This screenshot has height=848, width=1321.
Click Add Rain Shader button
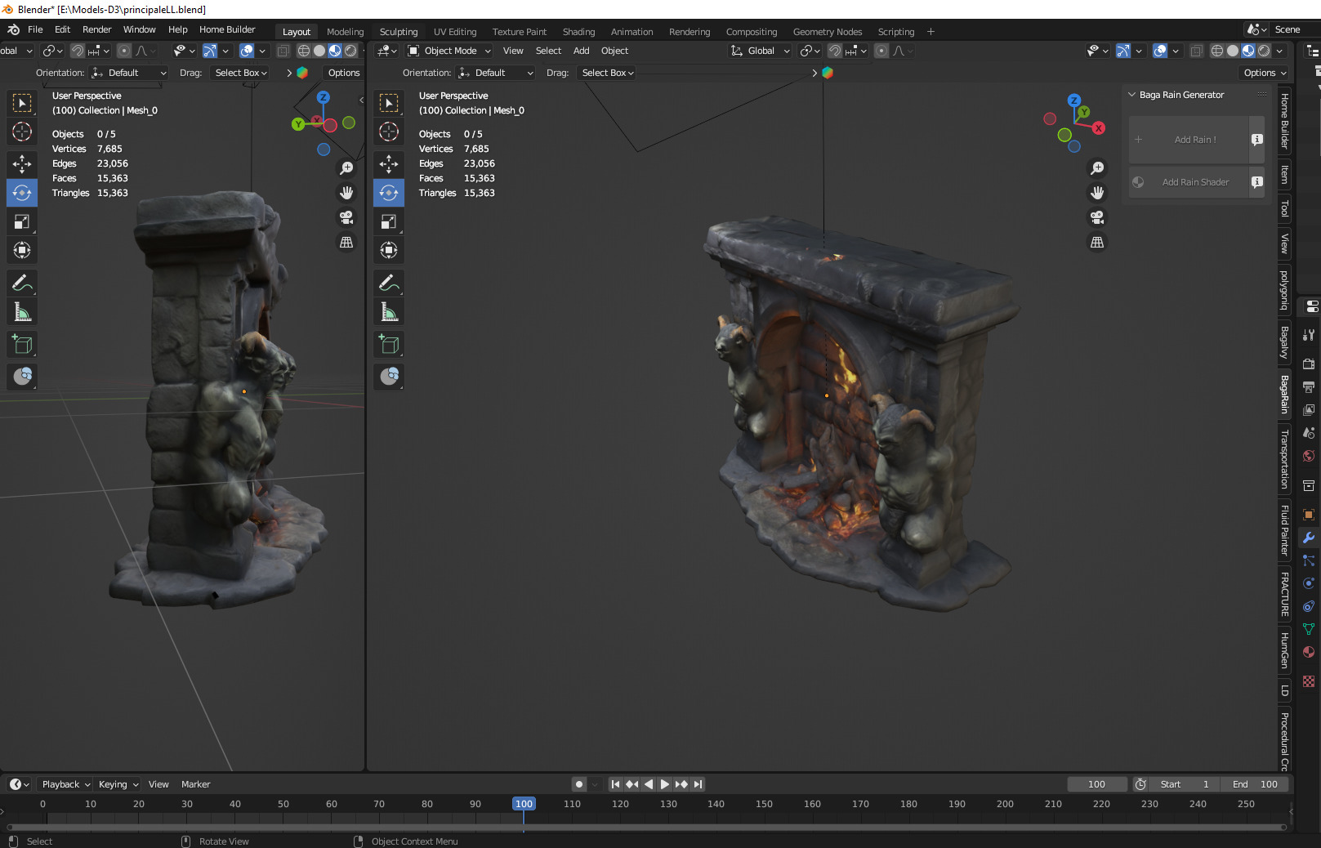(1189, 182)
